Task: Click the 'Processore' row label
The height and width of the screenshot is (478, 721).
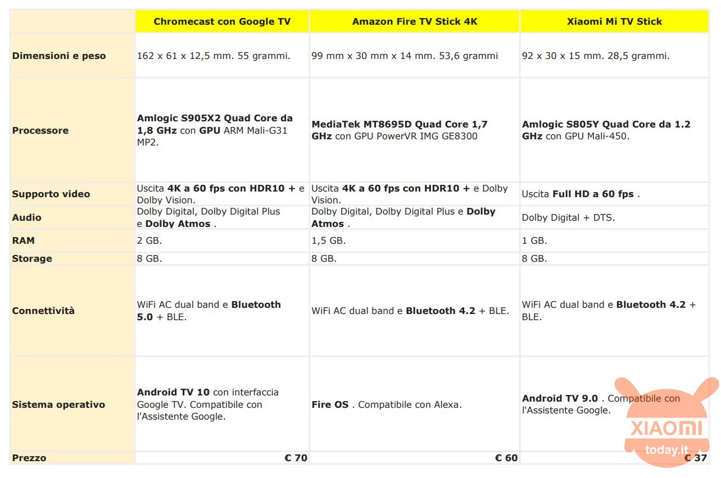Action: pyautogui.click(x=72, y=130)
